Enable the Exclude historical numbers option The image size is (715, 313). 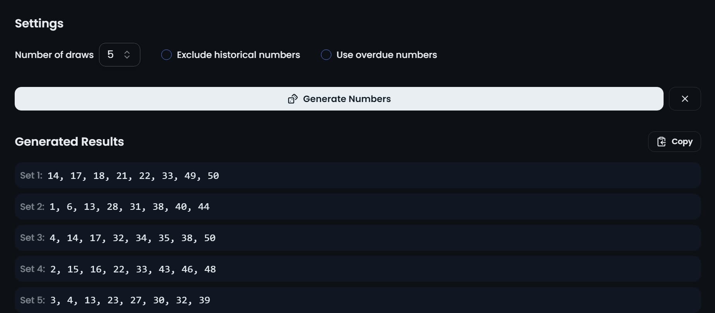[x=166, y=55]
